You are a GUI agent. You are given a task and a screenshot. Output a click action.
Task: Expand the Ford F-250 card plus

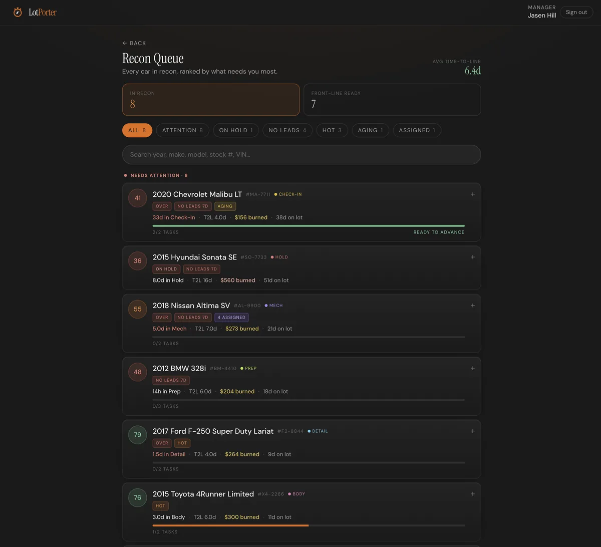[472, 431]
